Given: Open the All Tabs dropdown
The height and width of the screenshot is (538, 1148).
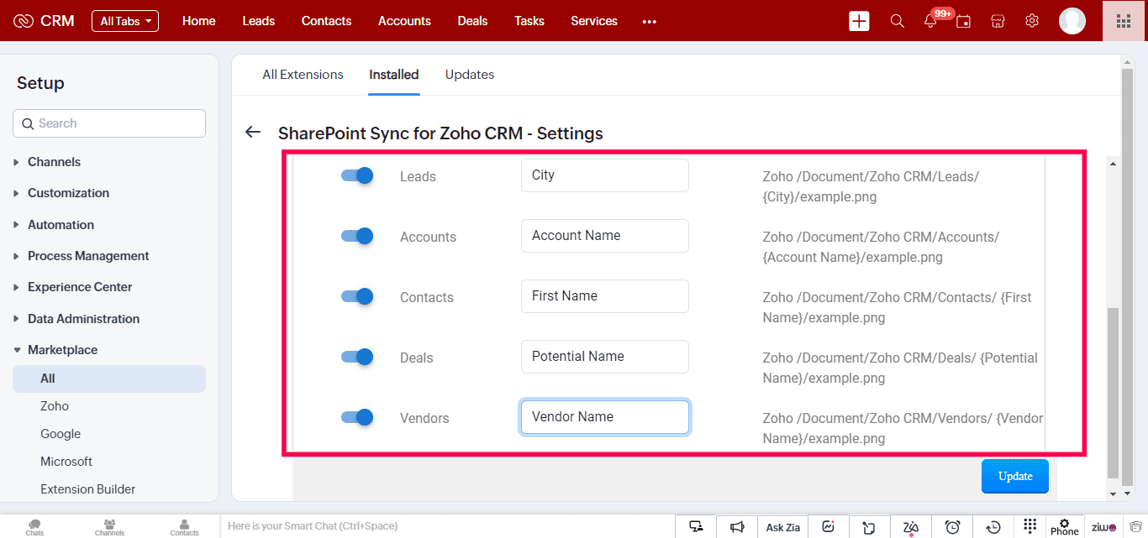Looking at the screenshot, I should 125,21.
